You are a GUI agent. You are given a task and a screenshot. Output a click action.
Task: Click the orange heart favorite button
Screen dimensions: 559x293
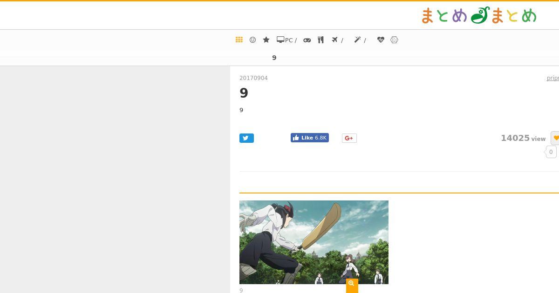555,138
